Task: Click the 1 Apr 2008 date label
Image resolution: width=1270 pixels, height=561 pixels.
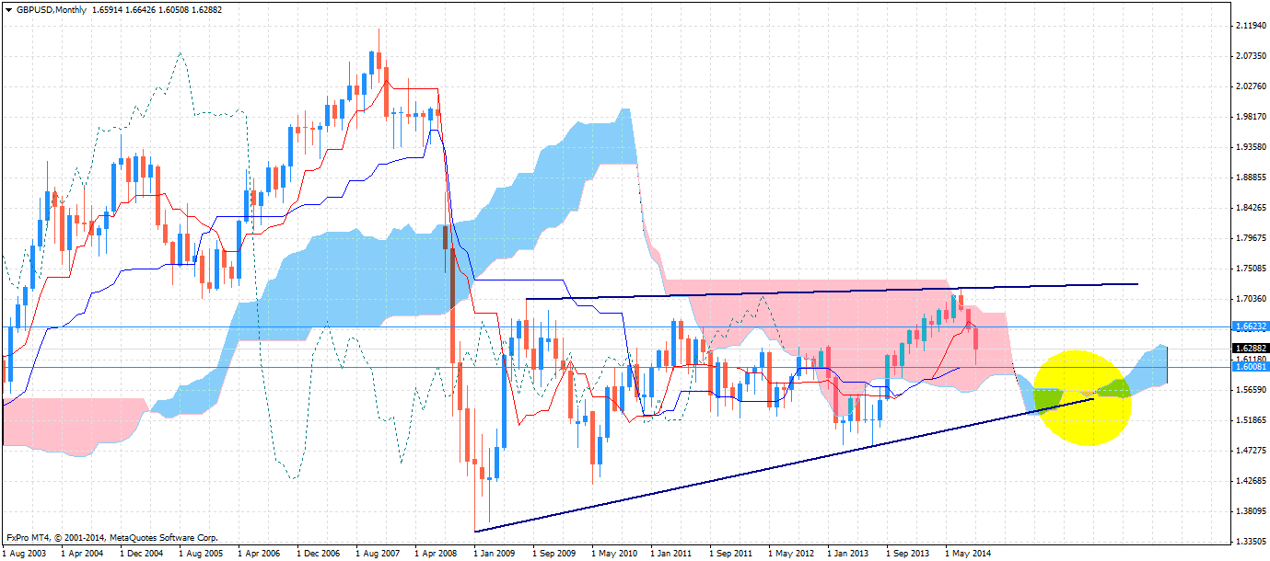Action: (x=437, y=555)
